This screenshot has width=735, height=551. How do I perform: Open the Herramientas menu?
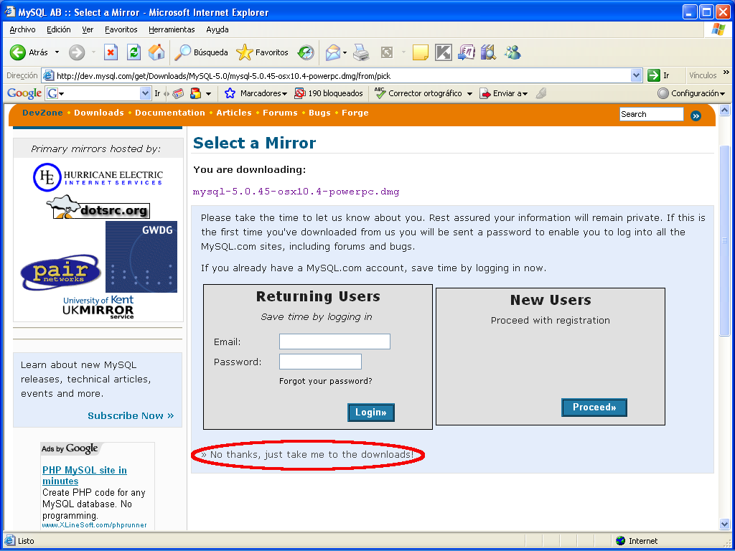pos(172,29)
